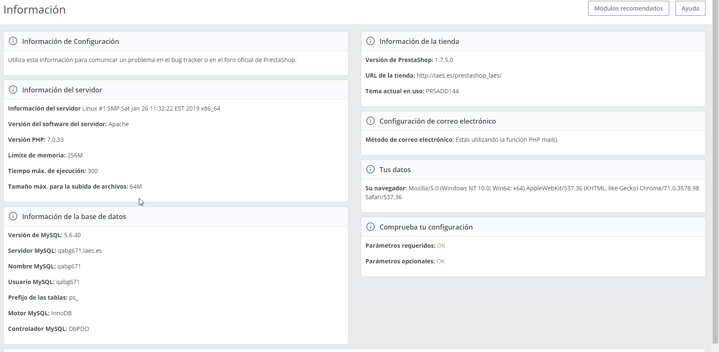Click table prefix value ps_
Image resolution: width=719 pixels, height=352 pixels.
pos(73,298)
